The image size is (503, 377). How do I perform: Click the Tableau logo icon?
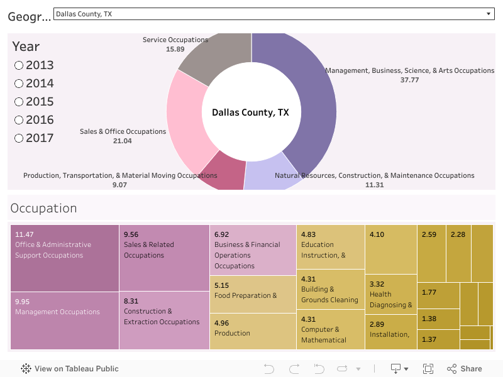26,369
